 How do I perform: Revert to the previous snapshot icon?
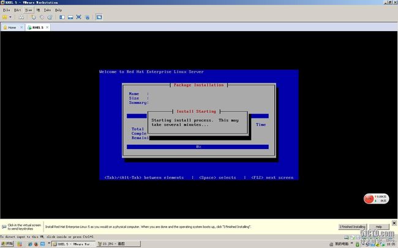point(42,17)
